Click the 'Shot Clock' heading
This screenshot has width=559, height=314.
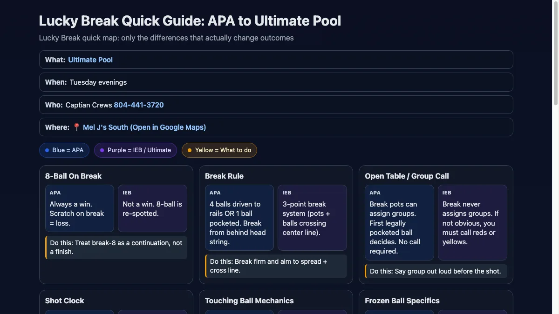pyautogui.click(x=64, y=301)
